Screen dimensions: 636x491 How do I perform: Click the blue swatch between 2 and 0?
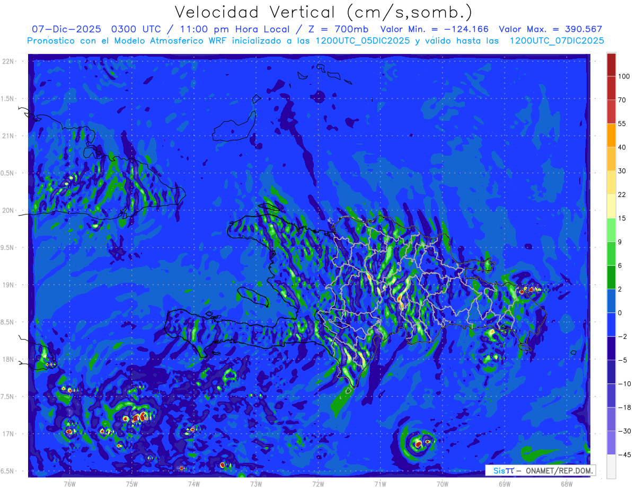point(611,301)
